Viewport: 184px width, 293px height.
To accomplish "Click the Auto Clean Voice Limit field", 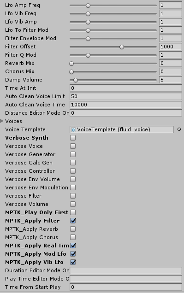I will tap(126, 96).
